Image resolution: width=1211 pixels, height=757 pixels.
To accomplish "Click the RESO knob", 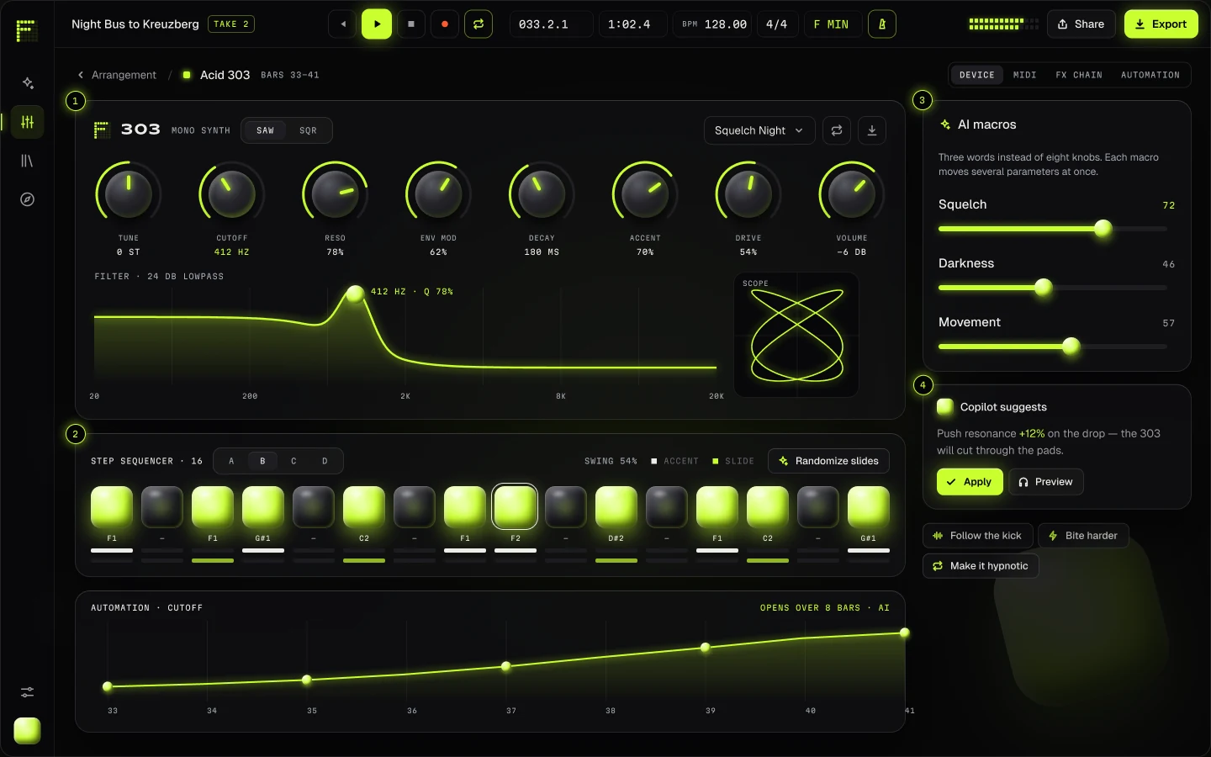I will click(335, 193).
